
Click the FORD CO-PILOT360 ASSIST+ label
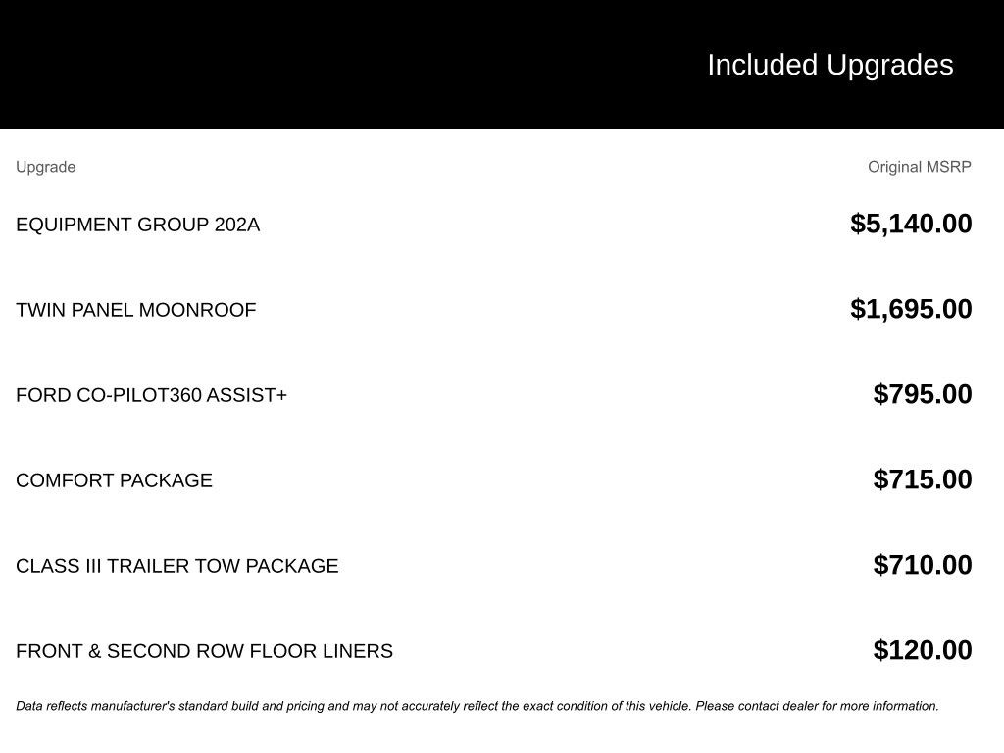click(151, 395)
